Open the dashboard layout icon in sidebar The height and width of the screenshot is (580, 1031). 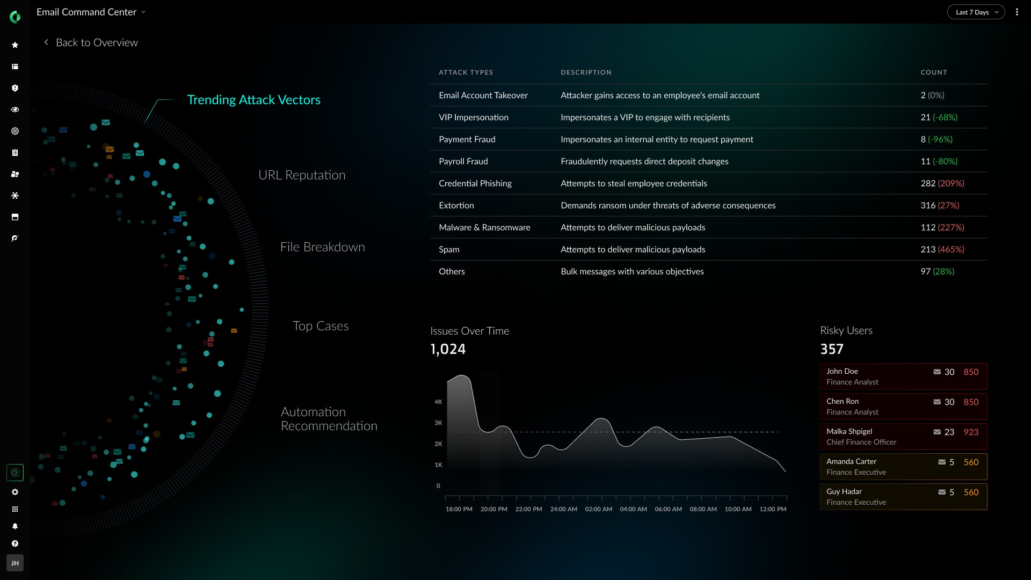click(x=15, y=67)
